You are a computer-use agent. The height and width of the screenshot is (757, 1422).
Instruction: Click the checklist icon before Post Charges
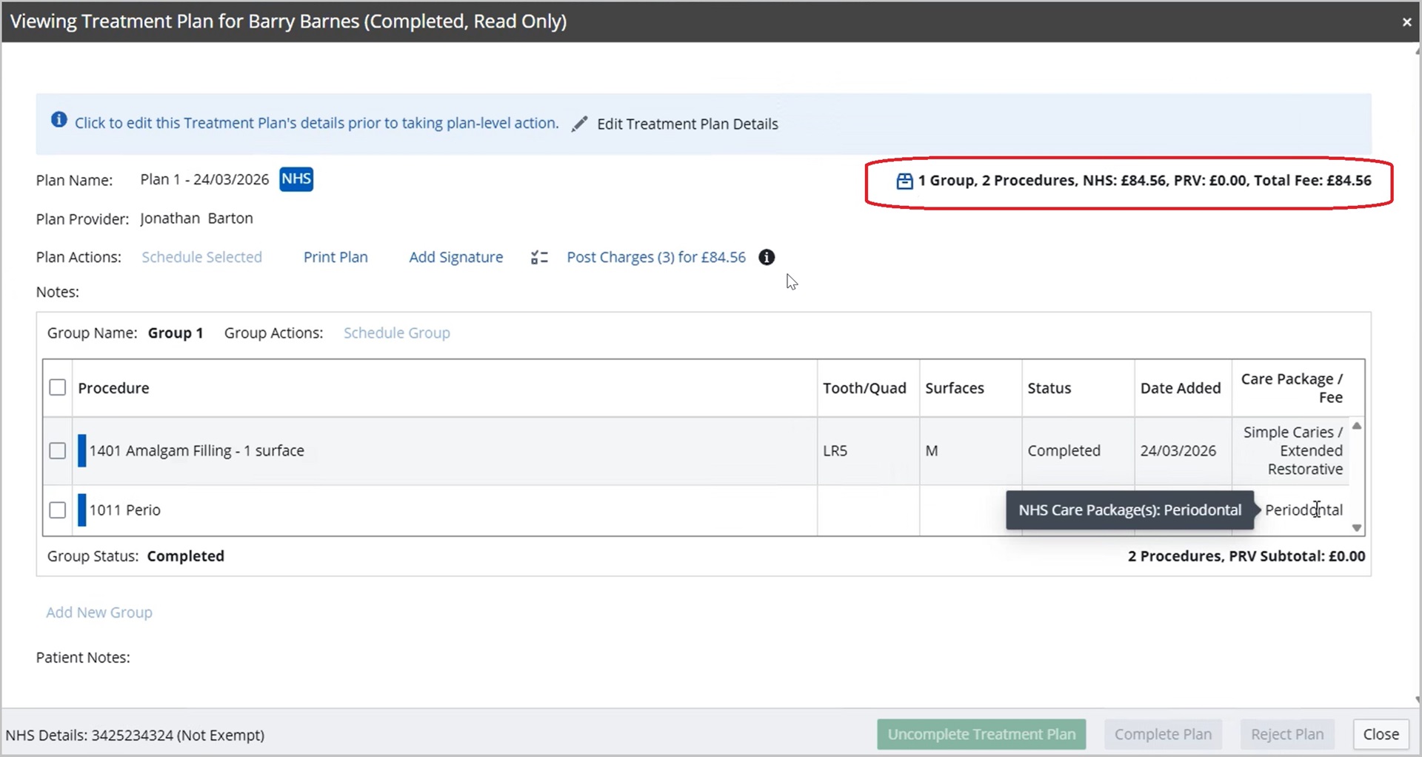coord(539,258)
